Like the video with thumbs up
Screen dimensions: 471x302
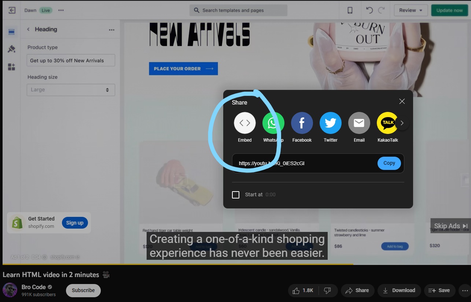point(303,290)
